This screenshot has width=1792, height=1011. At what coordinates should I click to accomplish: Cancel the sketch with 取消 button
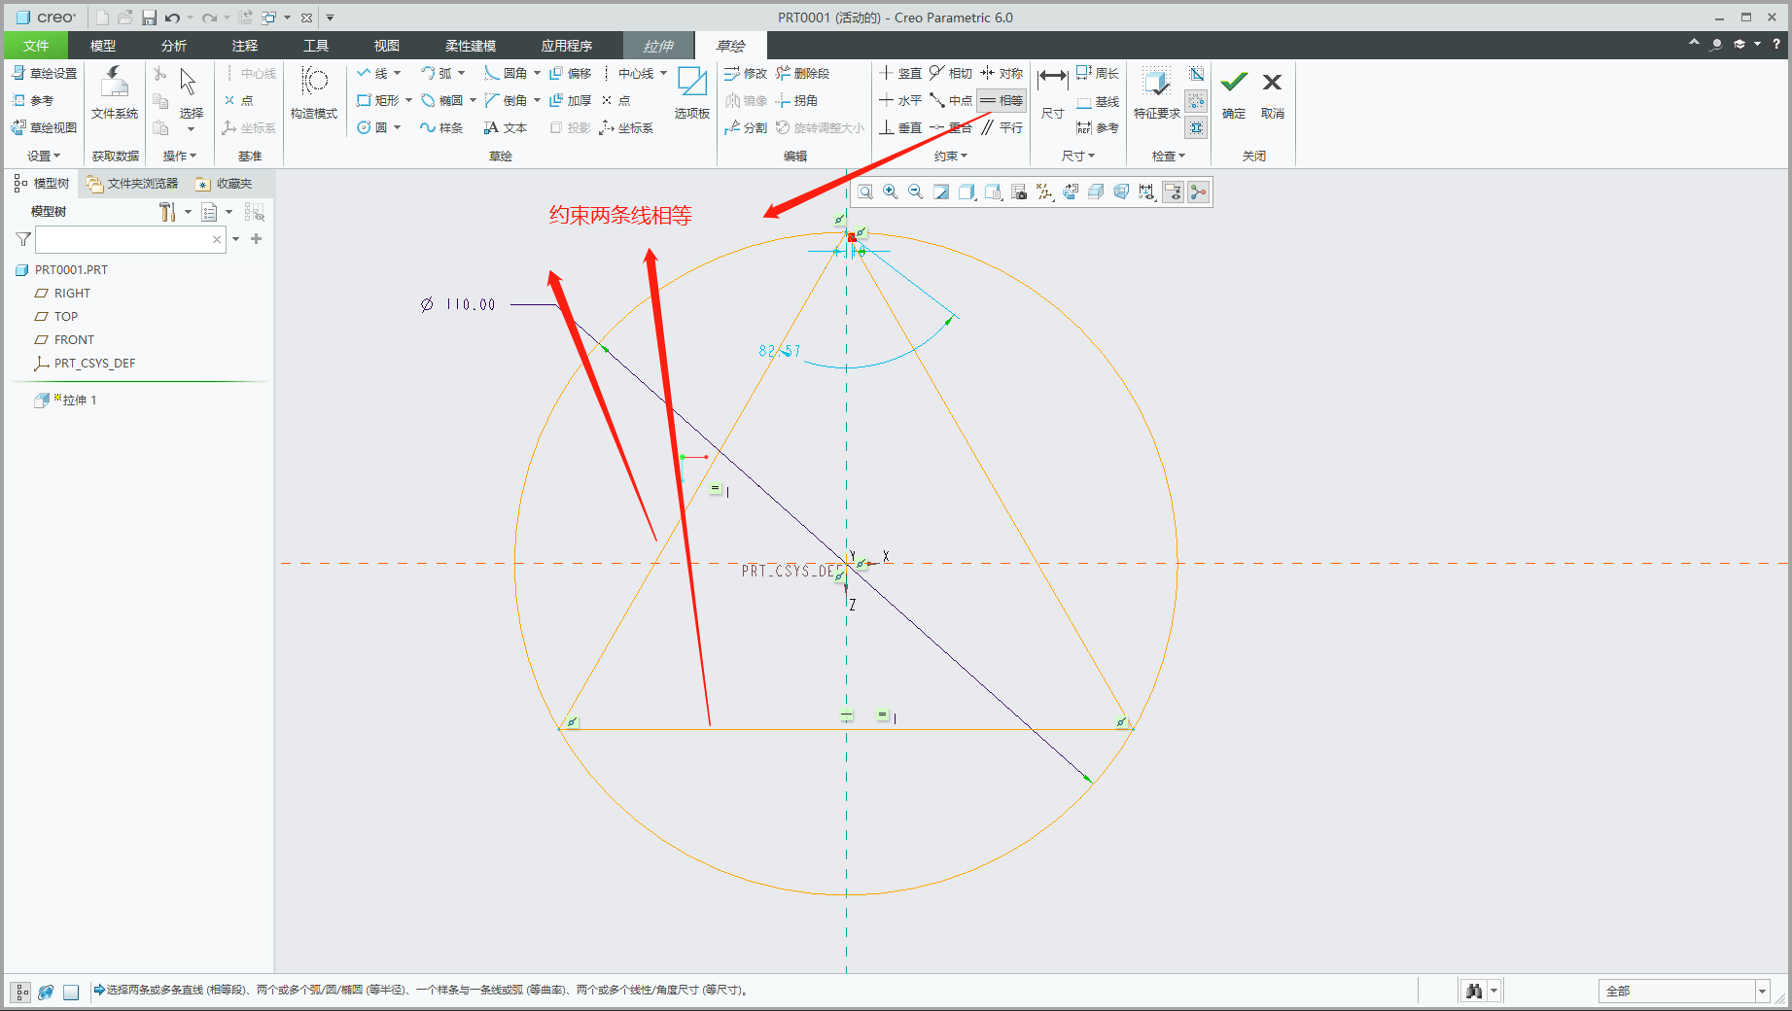[x=1273, y=92]
